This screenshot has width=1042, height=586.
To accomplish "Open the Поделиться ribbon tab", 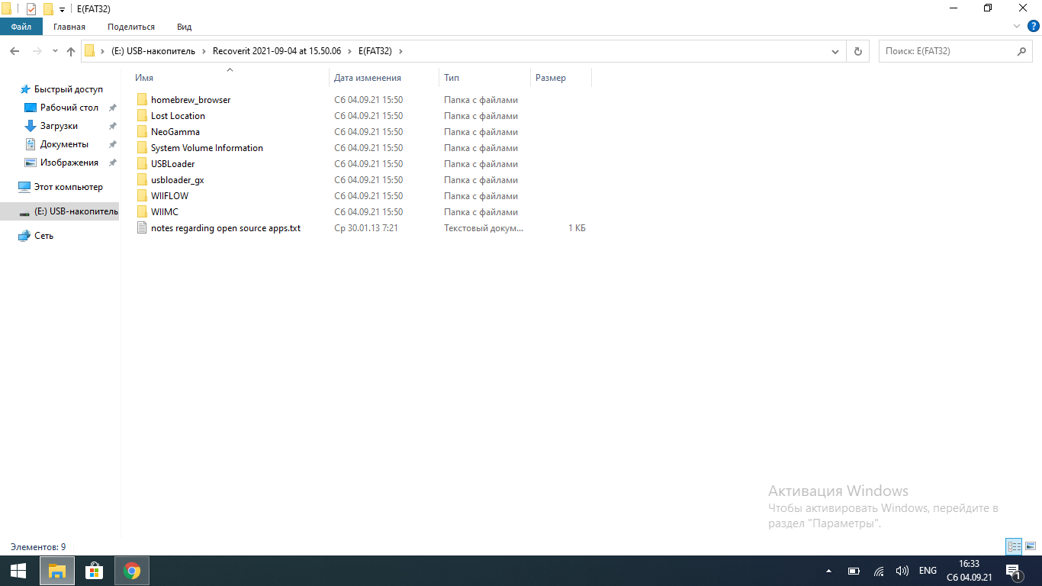I will [x=131, y=27].
